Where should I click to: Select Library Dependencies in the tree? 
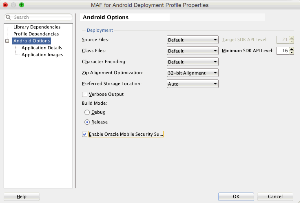pos(37,27)
